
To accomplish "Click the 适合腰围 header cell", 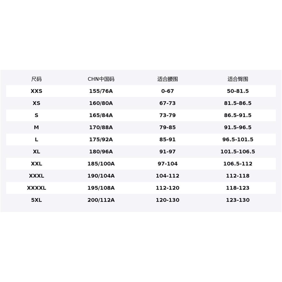I will click(167, 79).
